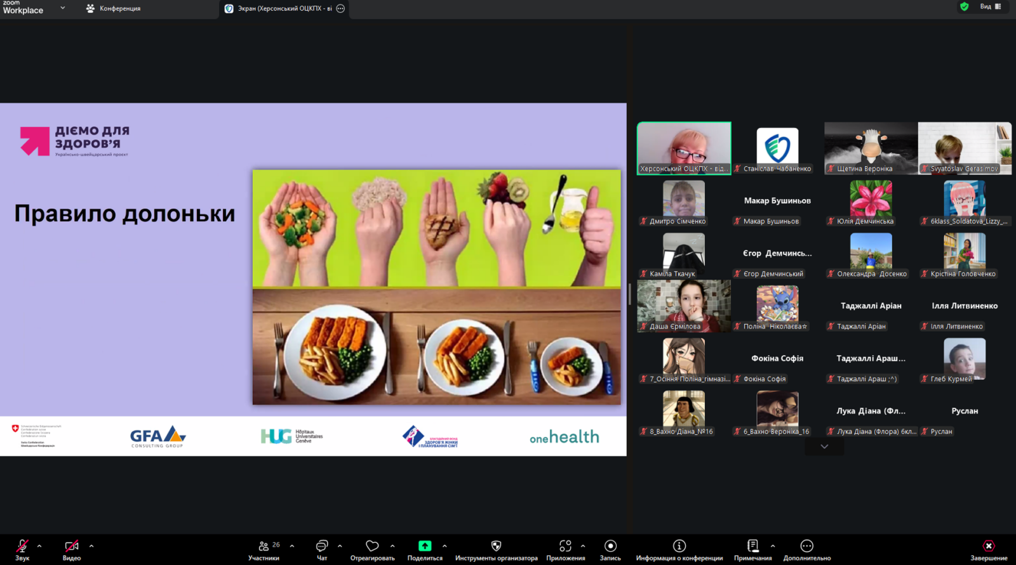Expand video options arrow next to Видео
The image size is (1016, 565).
[x=91, y=545]
